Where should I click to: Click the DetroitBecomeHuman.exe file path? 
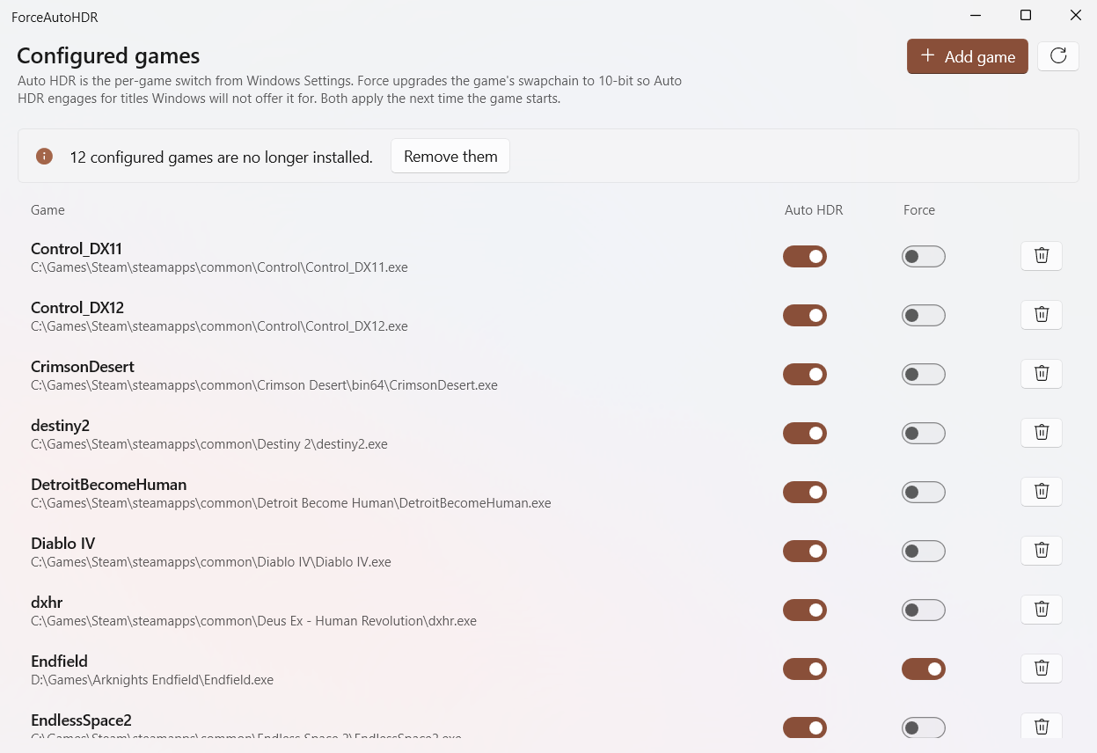291,503
